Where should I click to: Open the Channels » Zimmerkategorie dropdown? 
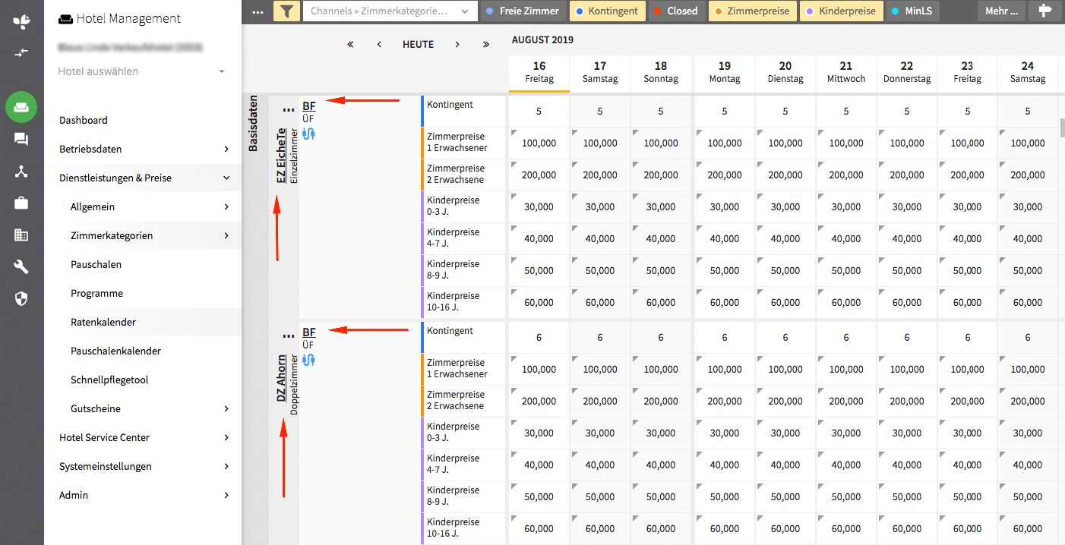click(390, 11)
